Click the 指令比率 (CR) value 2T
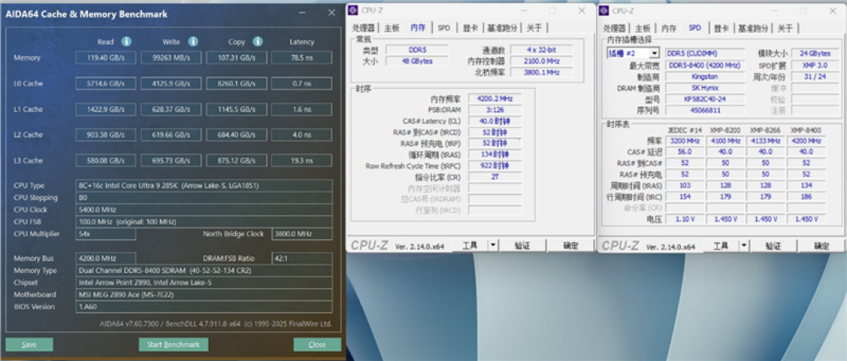The image size is (847, 361). point(495,177)
